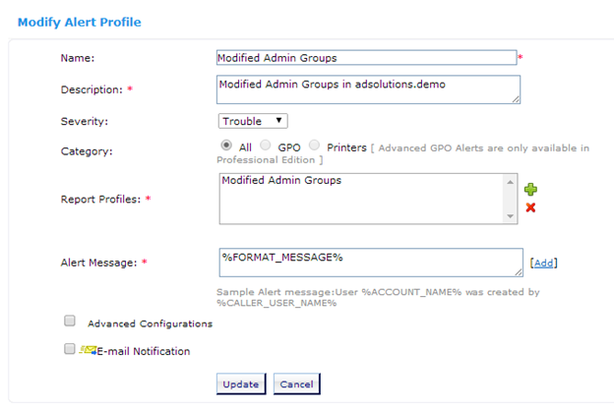614x412 pixels.
Task: Select Modified Admin Groups in Report Profiles list
Action: pyautogui.click(x=281, y=180)
